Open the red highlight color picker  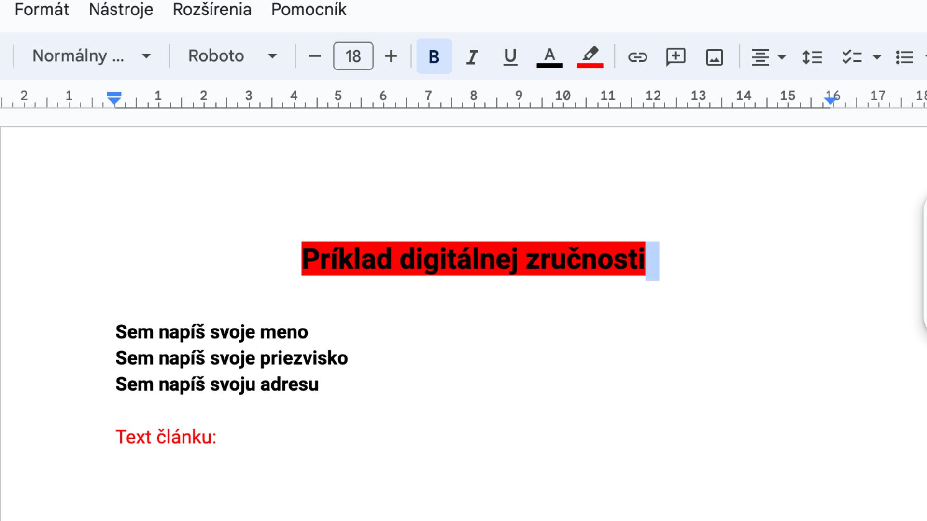590,56
